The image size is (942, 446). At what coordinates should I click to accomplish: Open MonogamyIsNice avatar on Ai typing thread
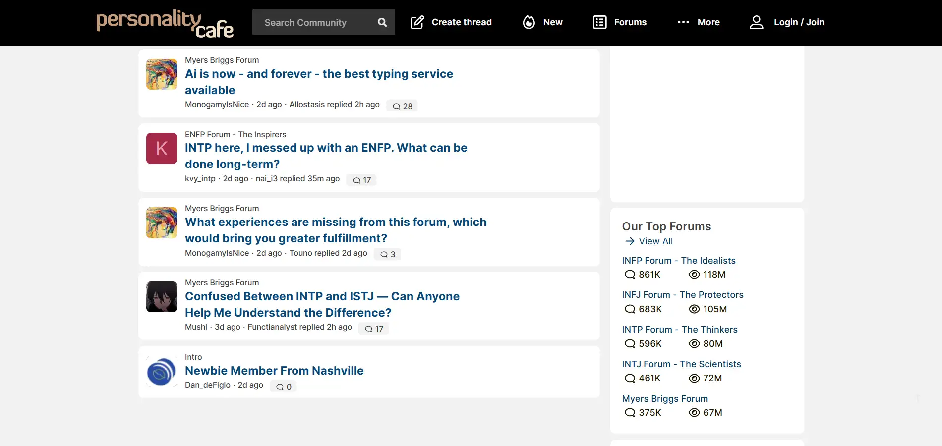(162, 74)
